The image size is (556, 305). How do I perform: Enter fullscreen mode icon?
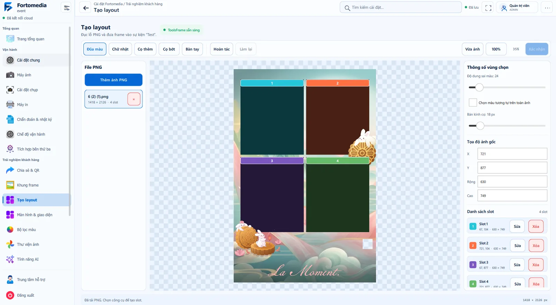click(488, 8)
